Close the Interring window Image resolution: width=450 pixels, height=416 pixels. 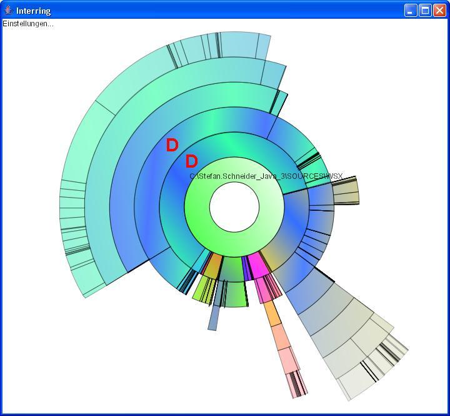click(x=439, y=11)
